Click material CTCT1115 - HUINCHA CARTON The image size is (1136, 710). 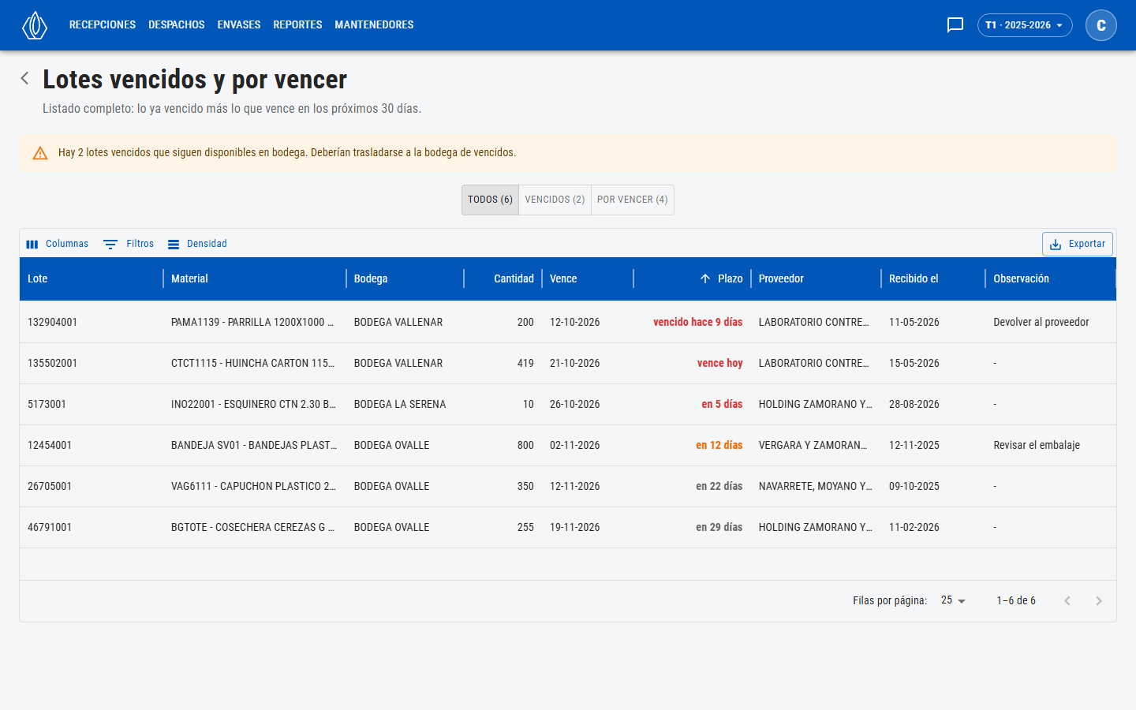[x=253, y=363]
